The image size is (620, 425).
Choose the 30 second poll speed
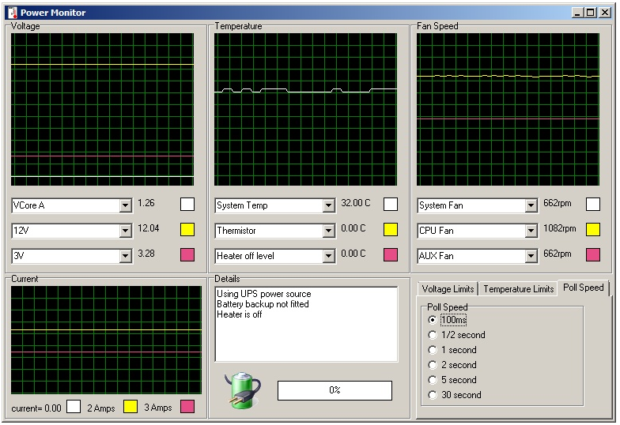432,395
